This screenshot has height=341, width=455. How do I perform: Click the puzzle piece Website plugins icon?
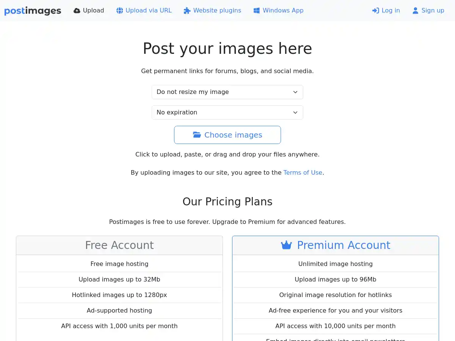187,10
